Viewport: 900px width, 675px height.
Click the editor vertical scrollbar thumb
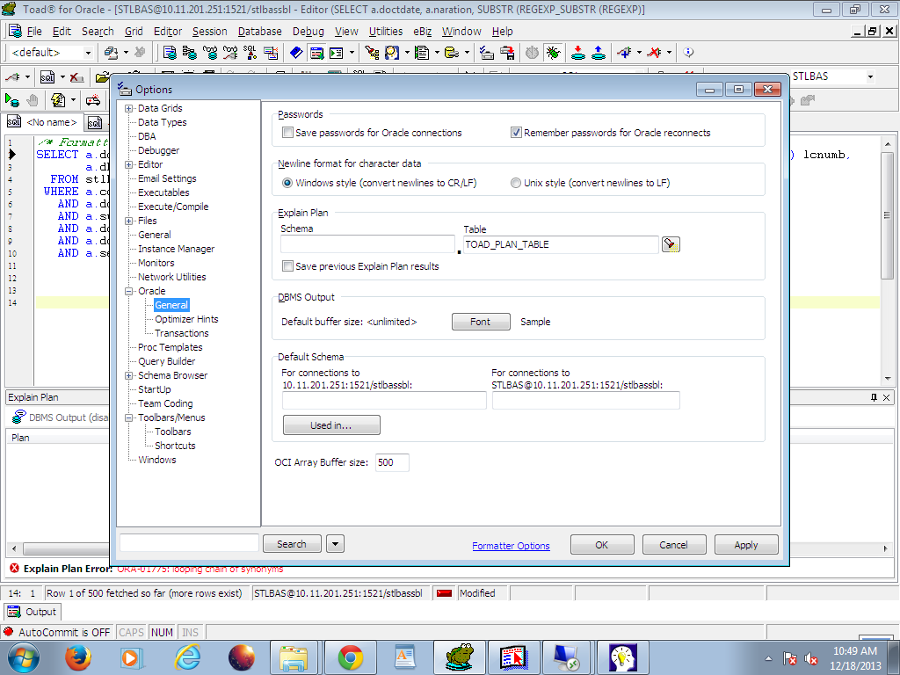[x=888, y=216]
